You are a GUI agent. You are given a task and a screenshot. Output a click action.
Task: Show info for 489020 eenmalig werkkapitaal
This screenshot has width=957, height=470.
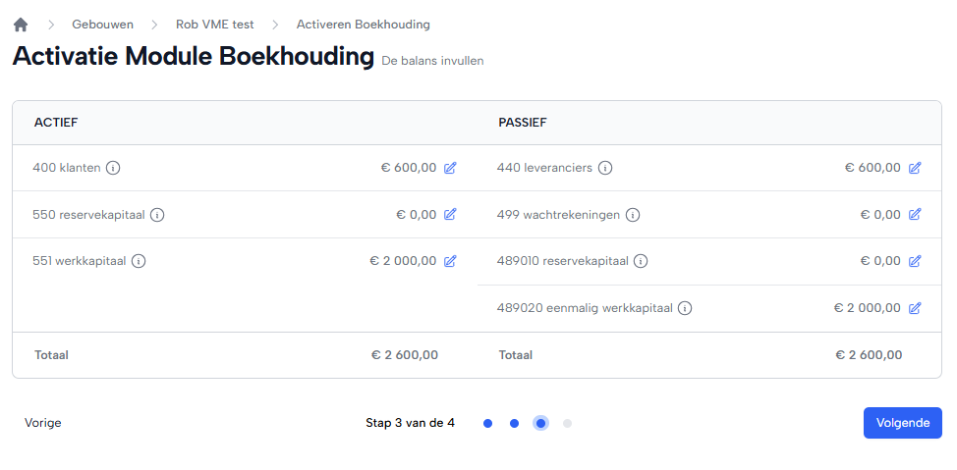click(685, 308)
